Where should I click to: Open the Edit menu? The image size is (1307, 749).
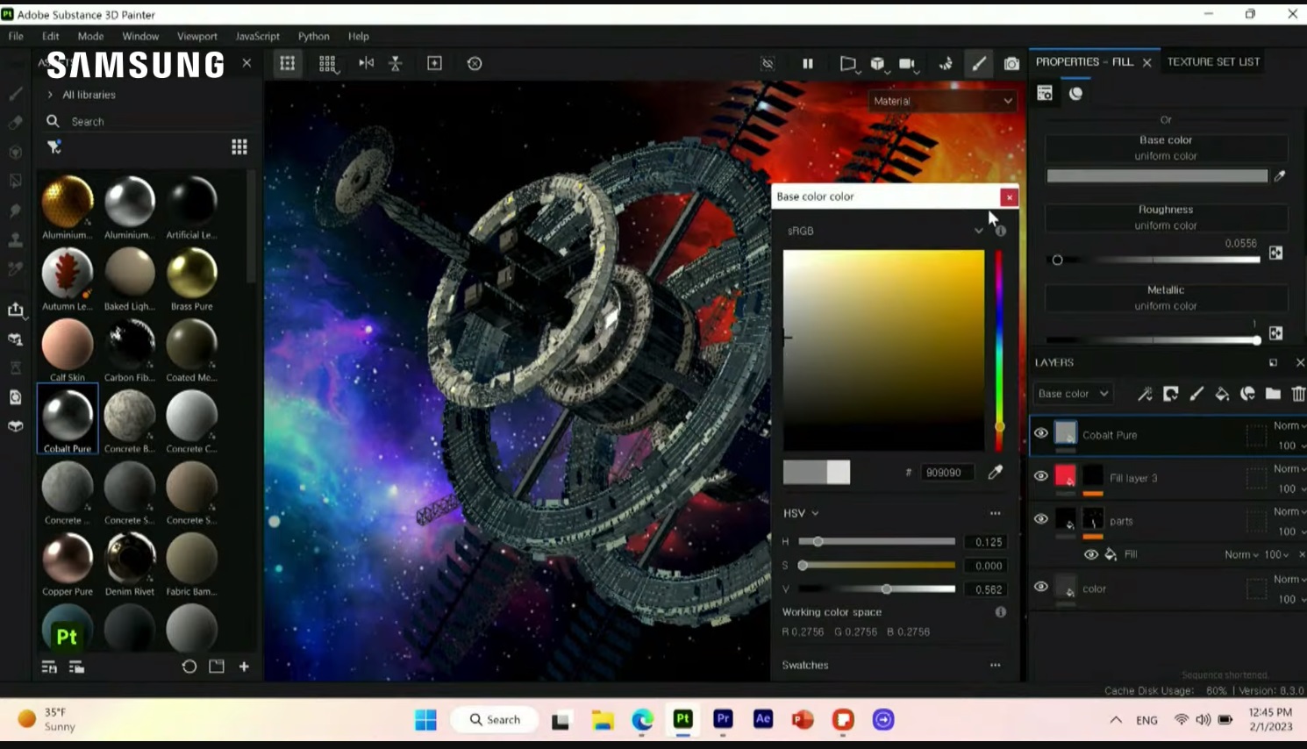pos(51,36)
